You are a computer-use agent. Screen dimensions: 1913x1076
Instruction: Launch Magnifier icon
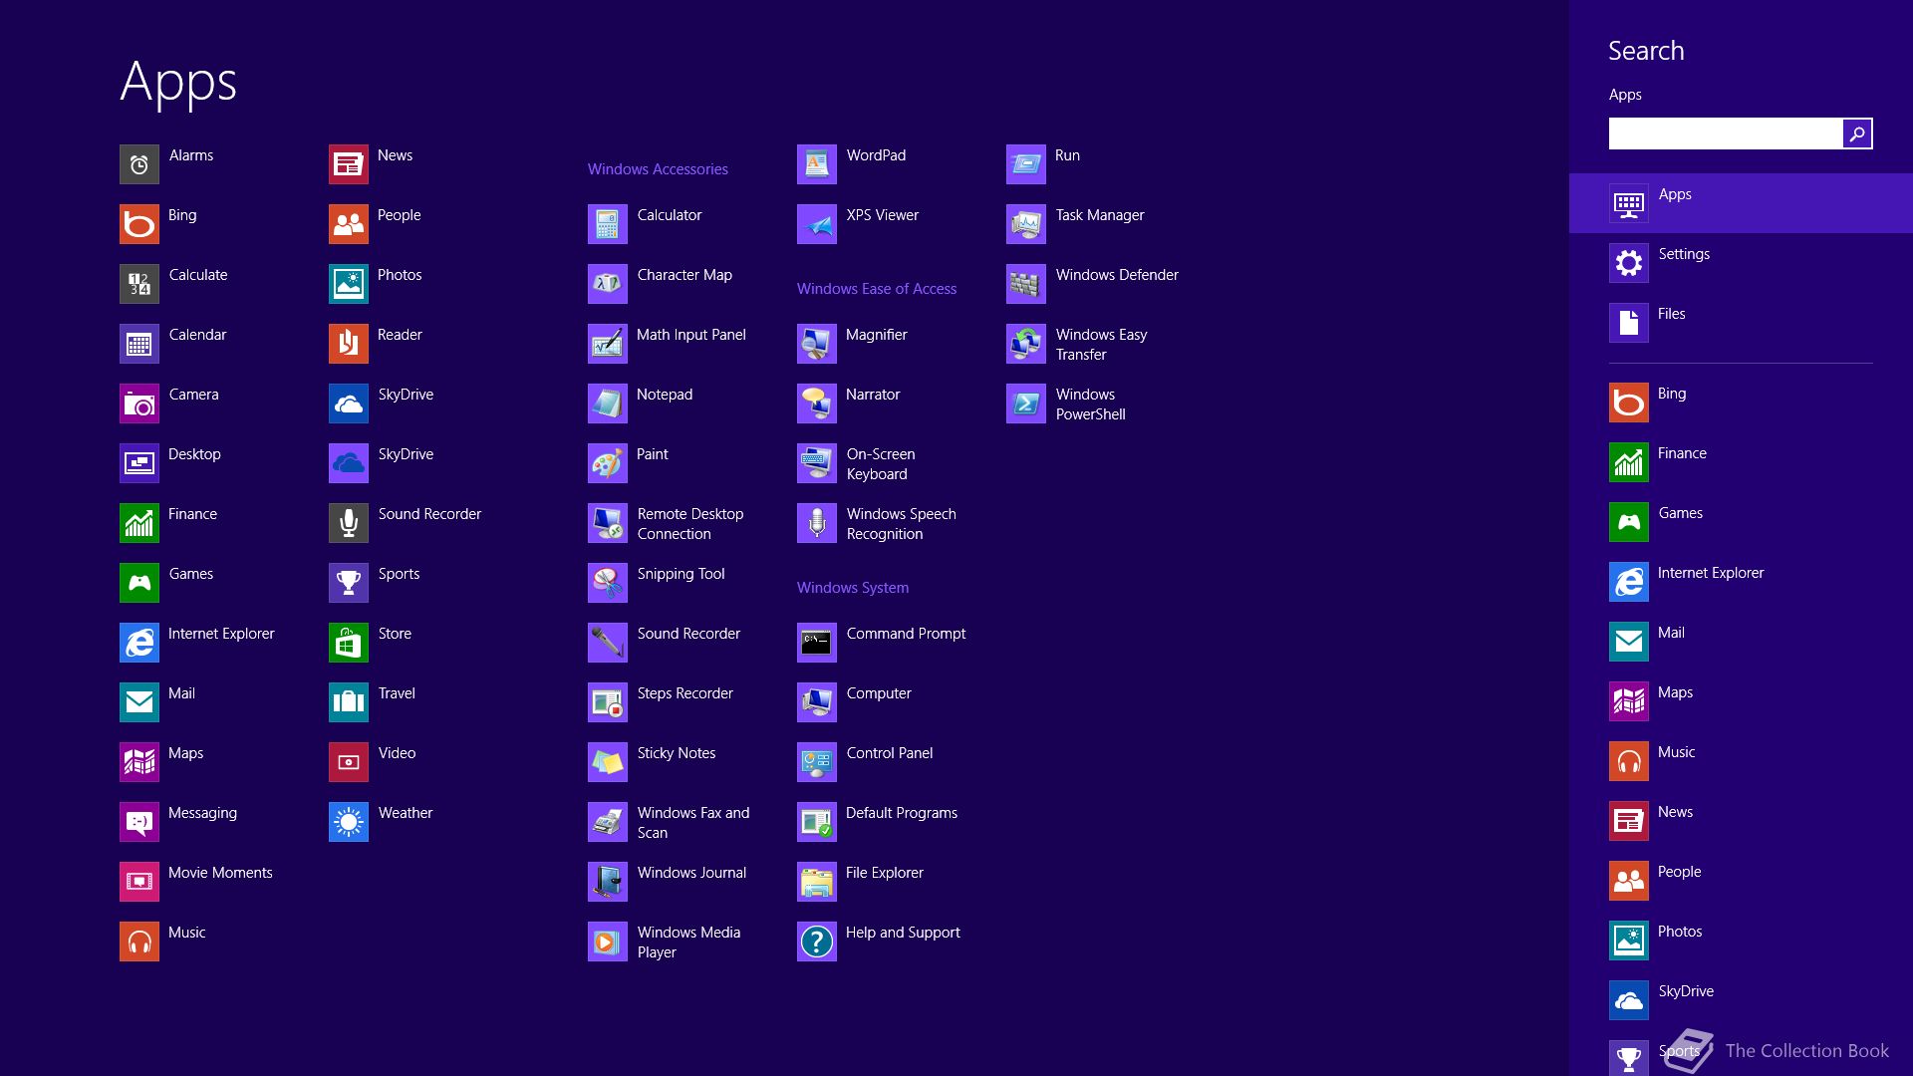point(817,344)
